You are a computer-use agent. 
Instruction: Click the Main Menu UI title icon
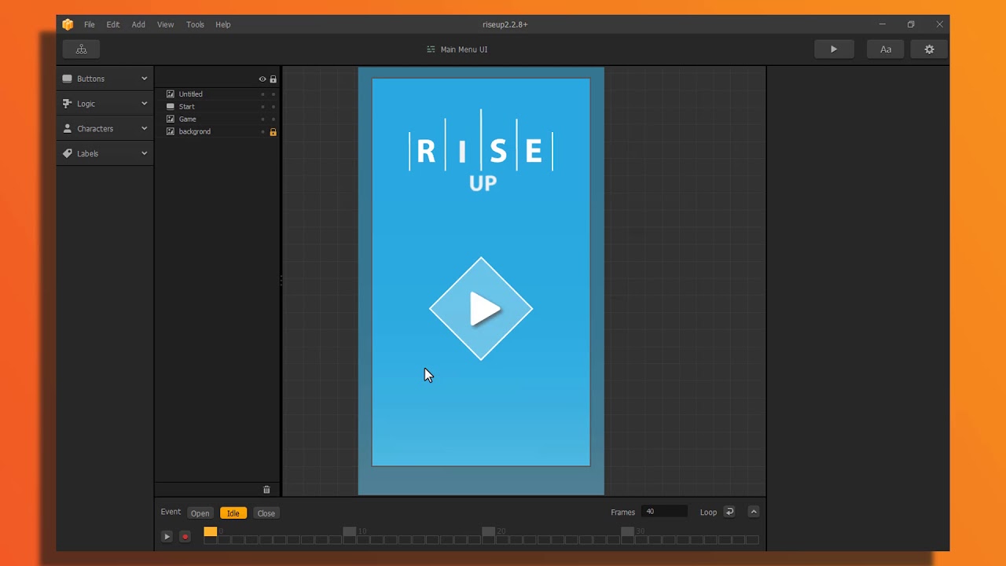click(431, 50)
